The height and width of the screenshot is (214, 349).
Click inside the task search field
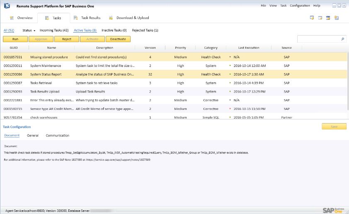click(x=318, y=39)
